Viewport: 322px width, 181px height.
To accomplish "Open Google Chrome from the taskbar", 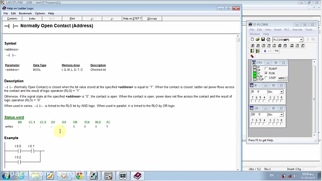I will coord(79,176).
